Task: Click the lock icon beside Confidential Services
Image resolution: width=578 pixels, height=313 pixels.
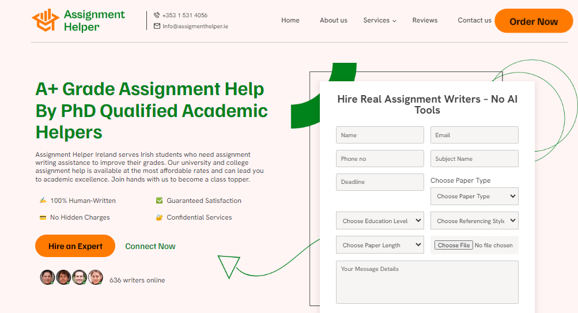Action: tap(159, 217)
